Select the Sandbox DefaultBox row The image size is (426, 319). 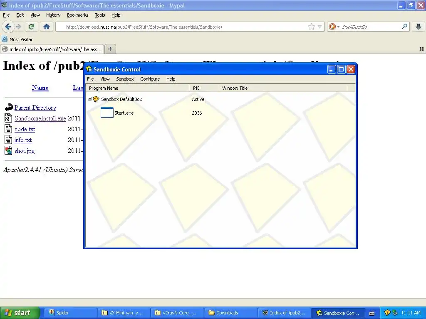click(x=220, y=99)
